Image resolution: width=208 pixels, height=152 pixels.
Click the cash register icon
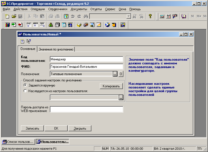57,25
